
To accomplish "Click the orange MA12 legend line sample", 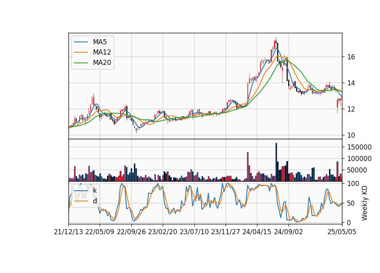I will pos(81,52).
